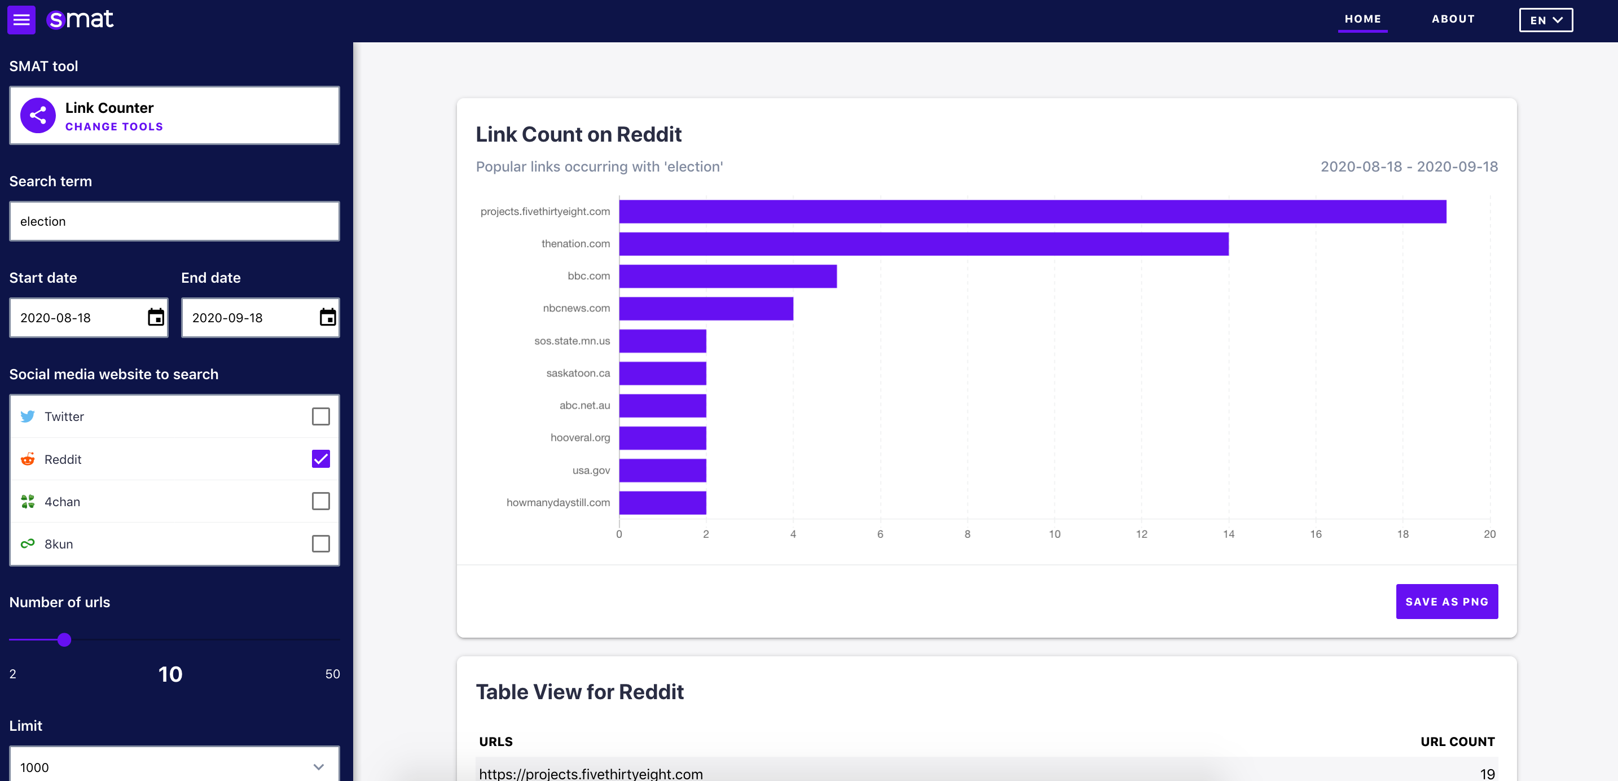Click CHANGE TOOLS link
Image resolution: width=1618 pixels, height=781 pixels.
[x=115, y=127]
